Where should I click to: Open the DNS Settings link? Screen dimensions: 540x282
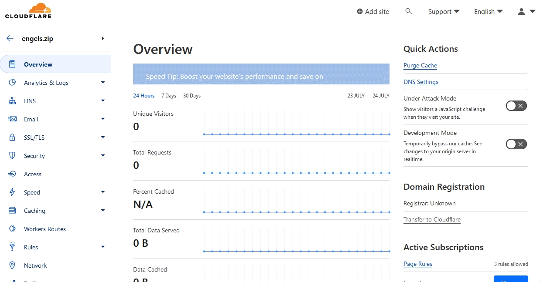click(x=421, y=82)
